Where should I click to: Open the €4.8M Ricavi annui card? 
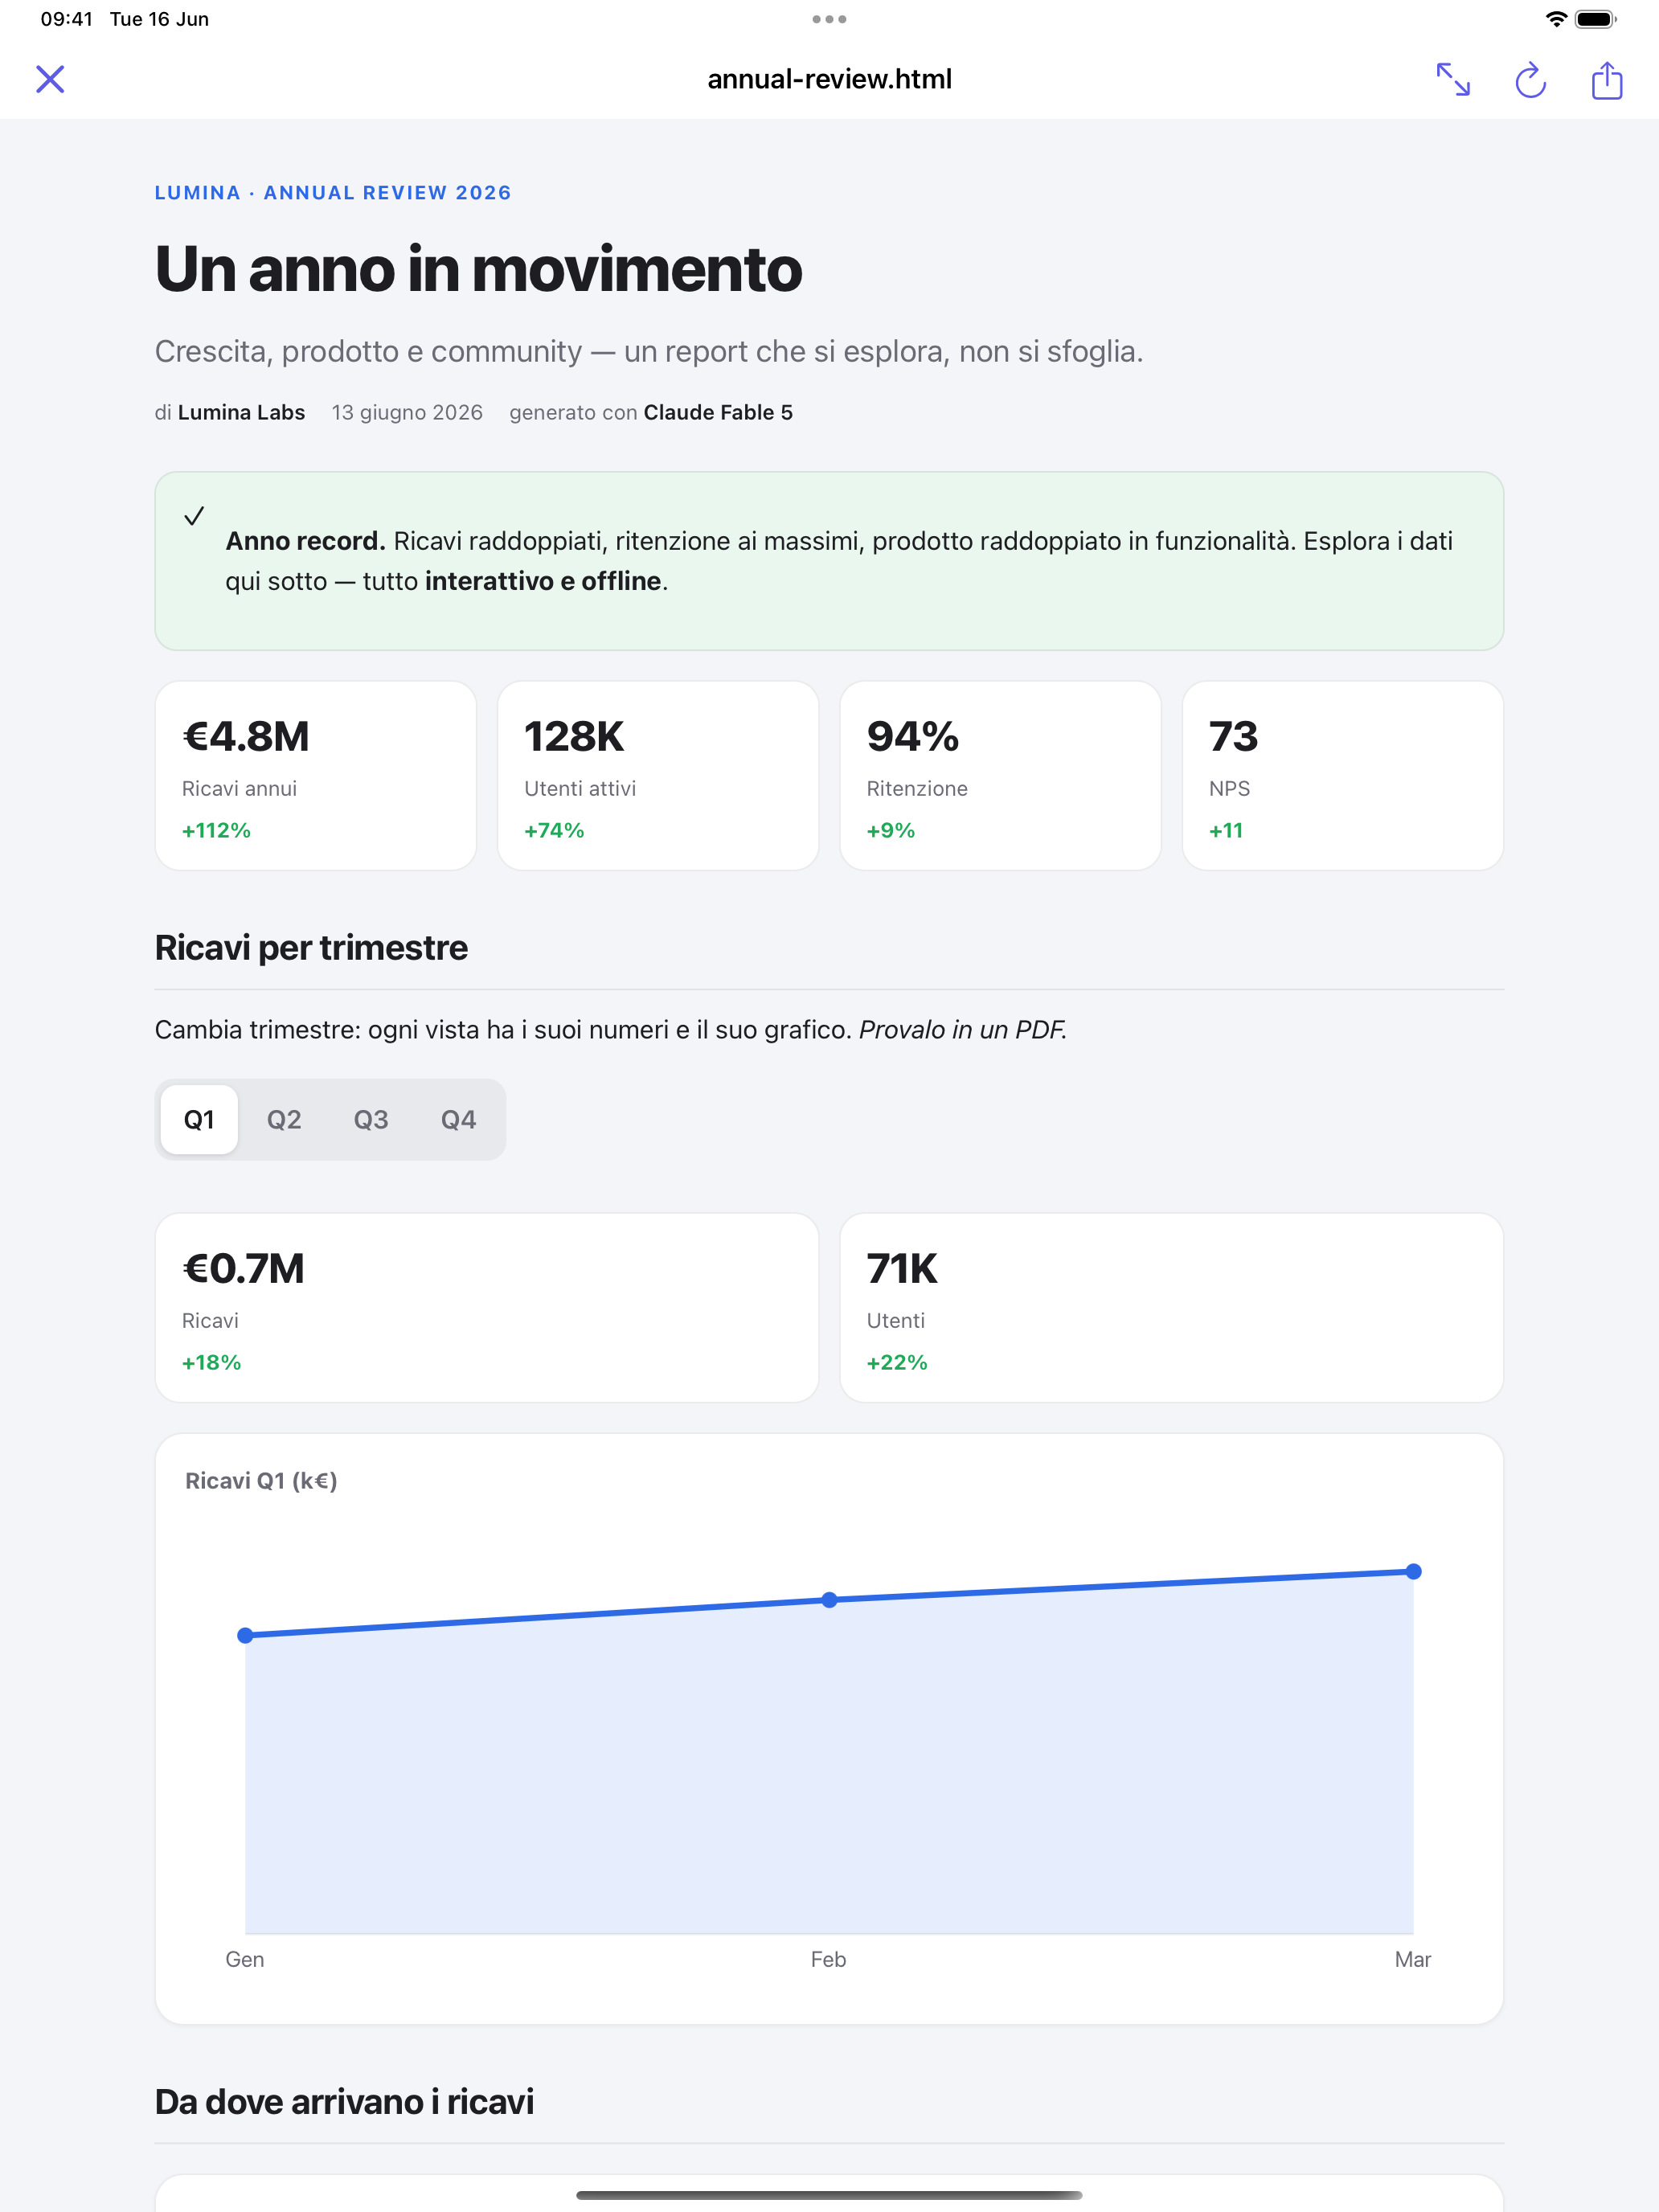(316, 776)
